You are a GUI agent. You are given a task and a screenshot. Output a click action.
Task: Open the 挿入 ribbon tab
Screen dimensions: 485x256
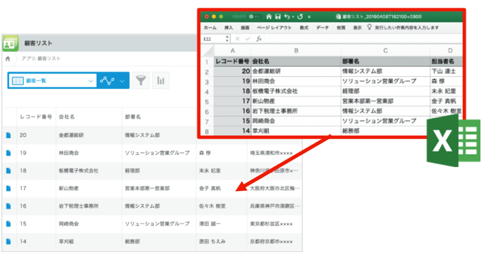coord(229,28)
